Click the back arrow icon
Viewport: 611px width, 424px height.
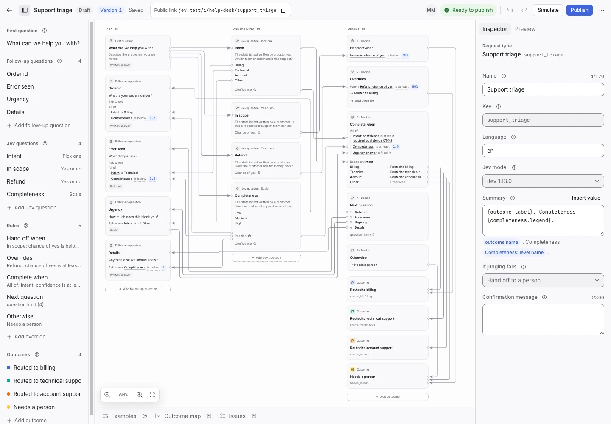point(9,10)
